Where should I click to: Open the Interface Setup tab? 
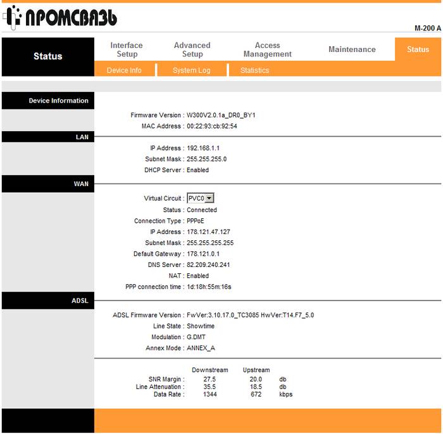pos(127,49)
